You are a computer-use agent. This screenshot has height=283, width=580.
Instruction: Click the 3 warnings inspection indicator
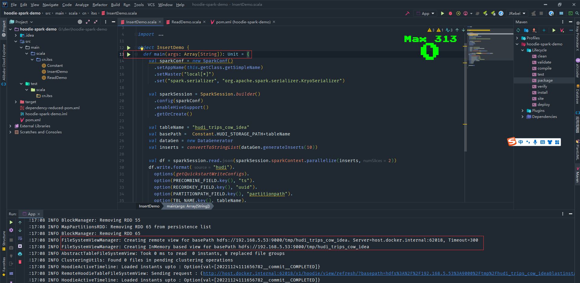[x=431, y=30]
